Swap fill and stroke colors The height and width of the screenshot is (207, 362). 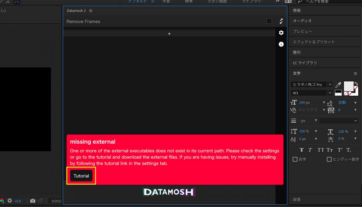point(356,84)
